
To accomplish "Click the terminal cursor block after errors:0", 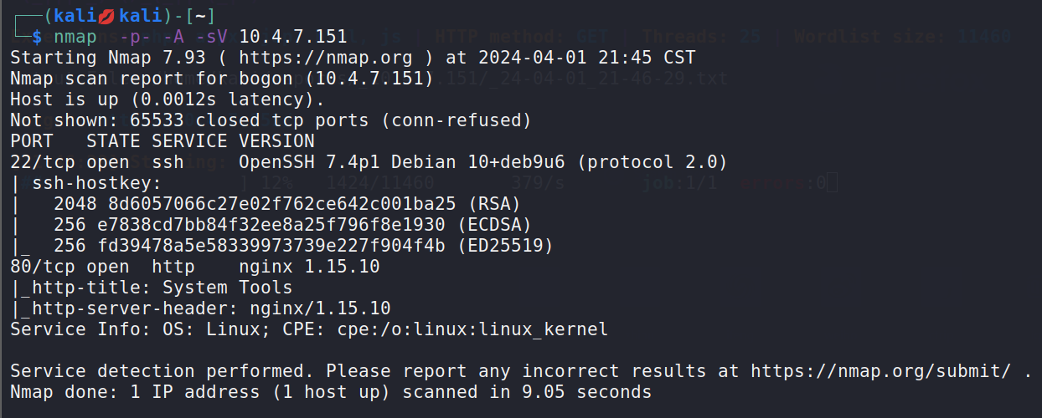I will pyautogui.click(x=831, y=183).
